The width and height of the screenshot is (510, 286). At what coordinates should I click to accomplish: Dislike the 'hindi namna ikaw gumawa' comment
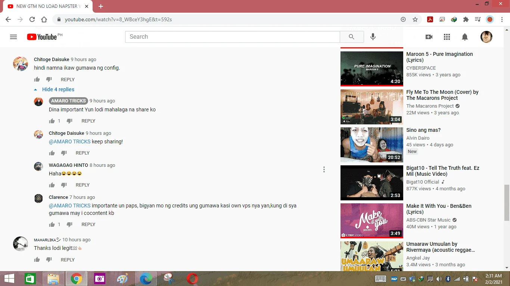tap(49, 79)
